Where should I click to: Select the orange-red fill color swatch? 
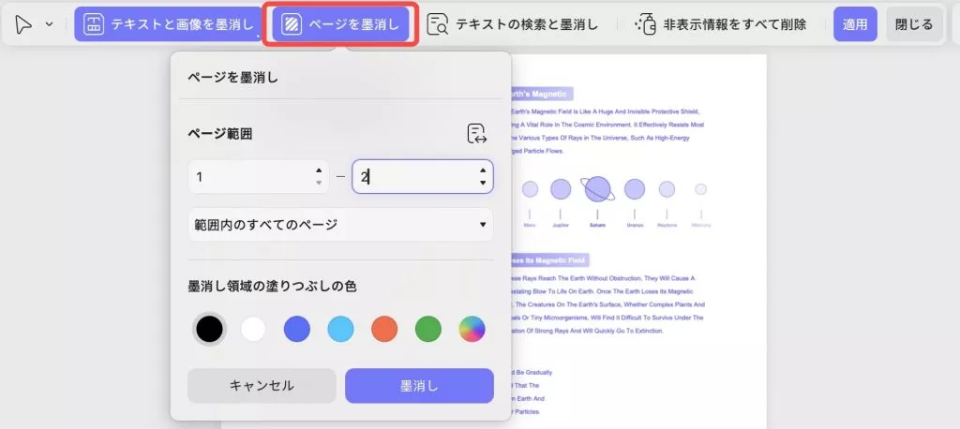pos(384,330)
